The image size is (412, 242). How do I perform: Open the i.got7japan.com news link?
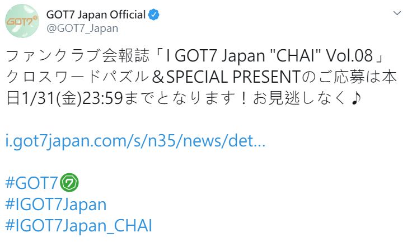point(135,140)
